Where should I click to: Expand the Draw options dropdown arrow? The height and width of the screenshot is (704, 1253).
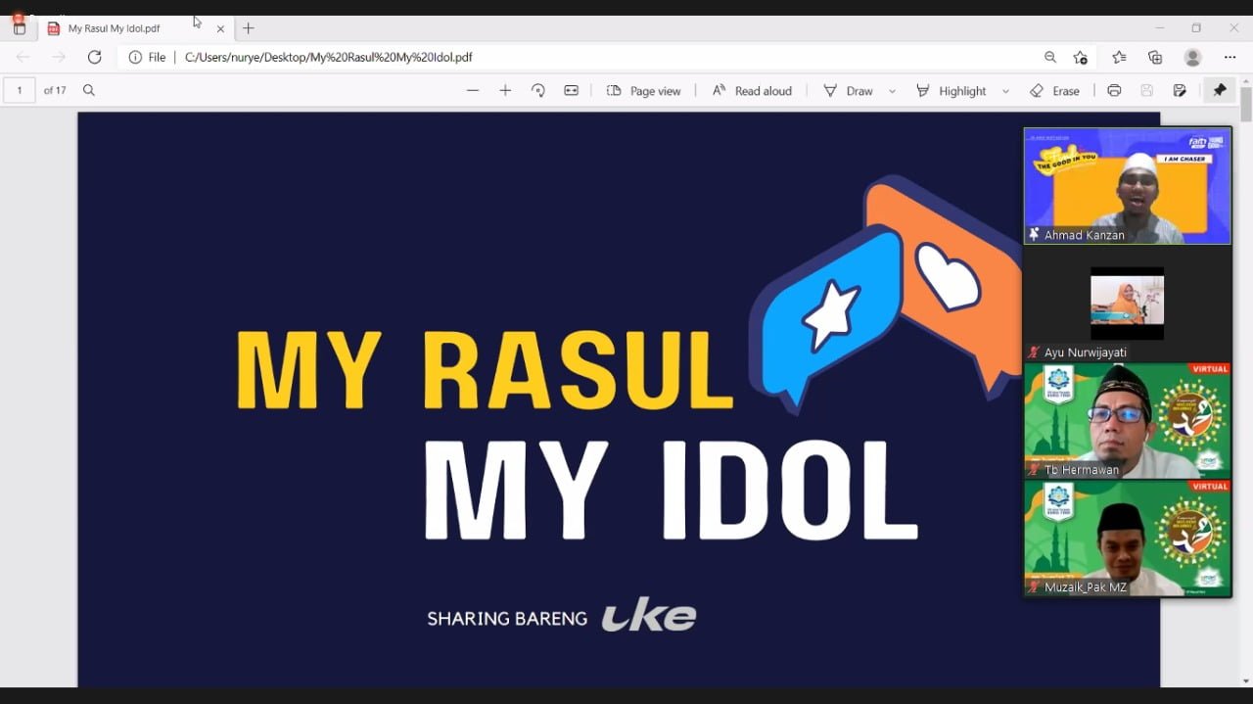pyautogui.click(x=892, y=91)
